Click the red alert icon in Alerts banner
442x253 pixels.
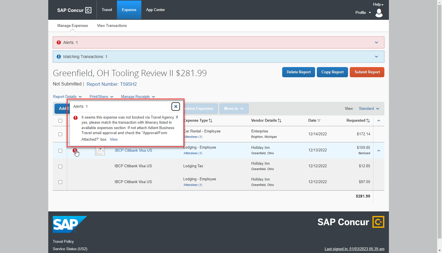pos(59,42)
